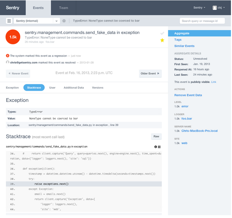Click the TypeError type value
The image size is (232, 218).
click(36, 112)
